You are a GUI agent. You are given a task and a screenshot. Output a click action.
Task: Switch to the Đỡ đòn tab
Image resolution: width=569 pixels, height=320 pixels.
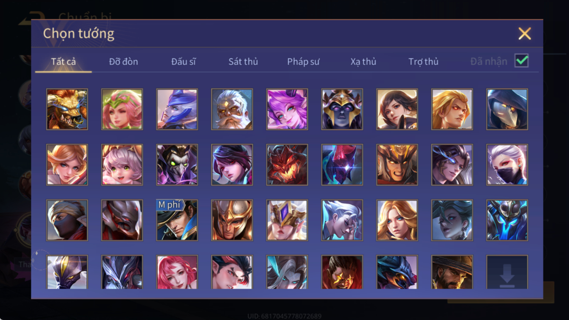point(123,62)
